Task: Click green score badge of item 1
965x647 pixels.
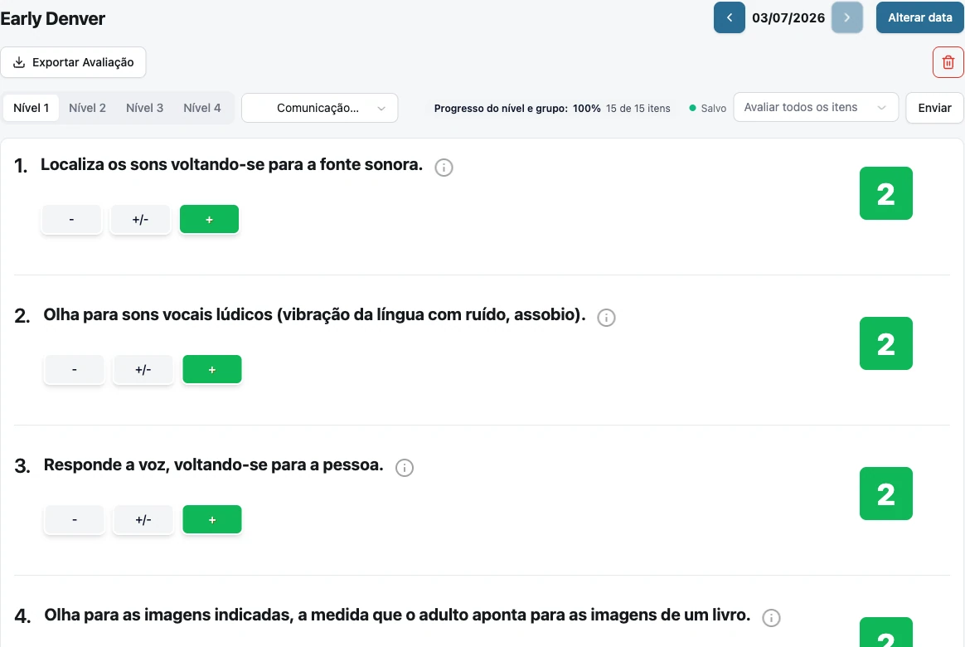Action: pos(885,193)
